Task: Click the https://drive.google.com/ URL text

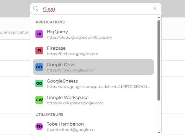Action: click(70, 70)
